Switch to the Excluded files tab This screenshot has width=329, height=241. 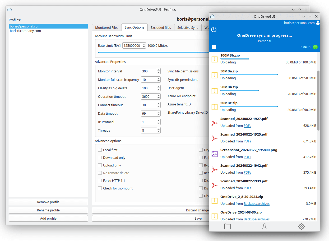pos(161,27)
